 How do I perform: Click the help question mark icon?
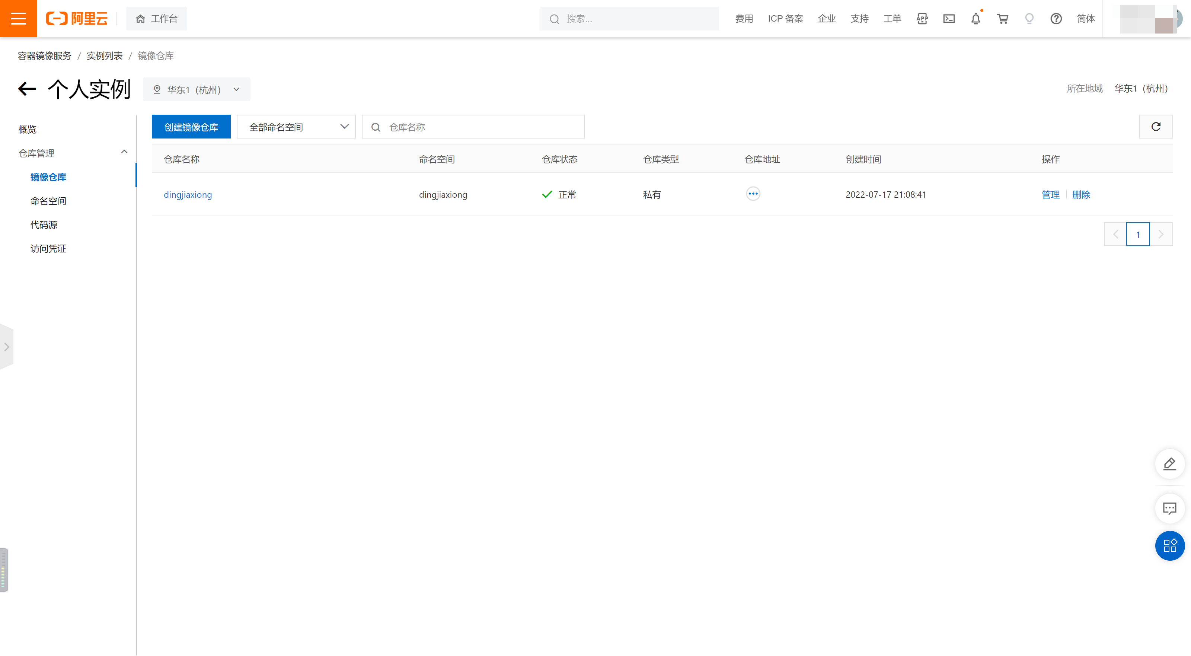tap(1056, 19)
